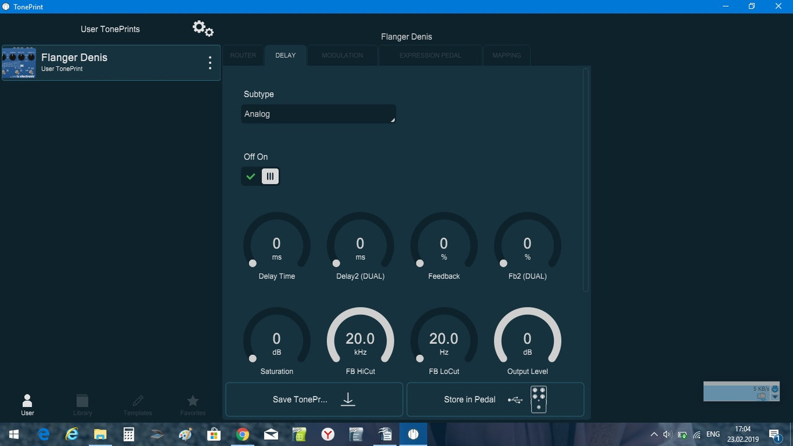The width and height of the screenshot is (793, 446).
Task: Open Microsoft Edge from taskbar
Action: click(43, 435)
